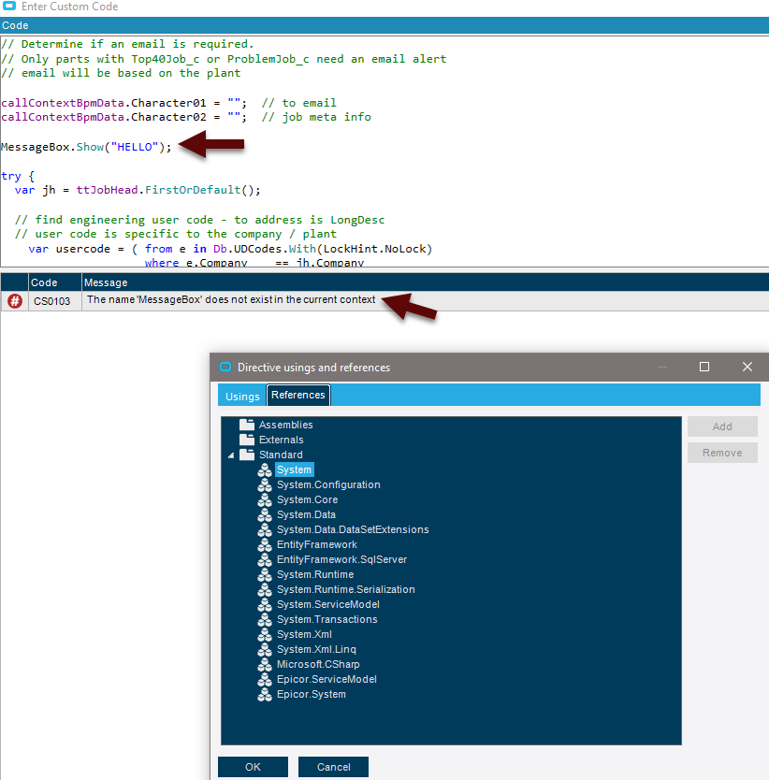The image size is (769, 780).
Task: Click the System.Transactions assembly icon
Action: (265, 619)
